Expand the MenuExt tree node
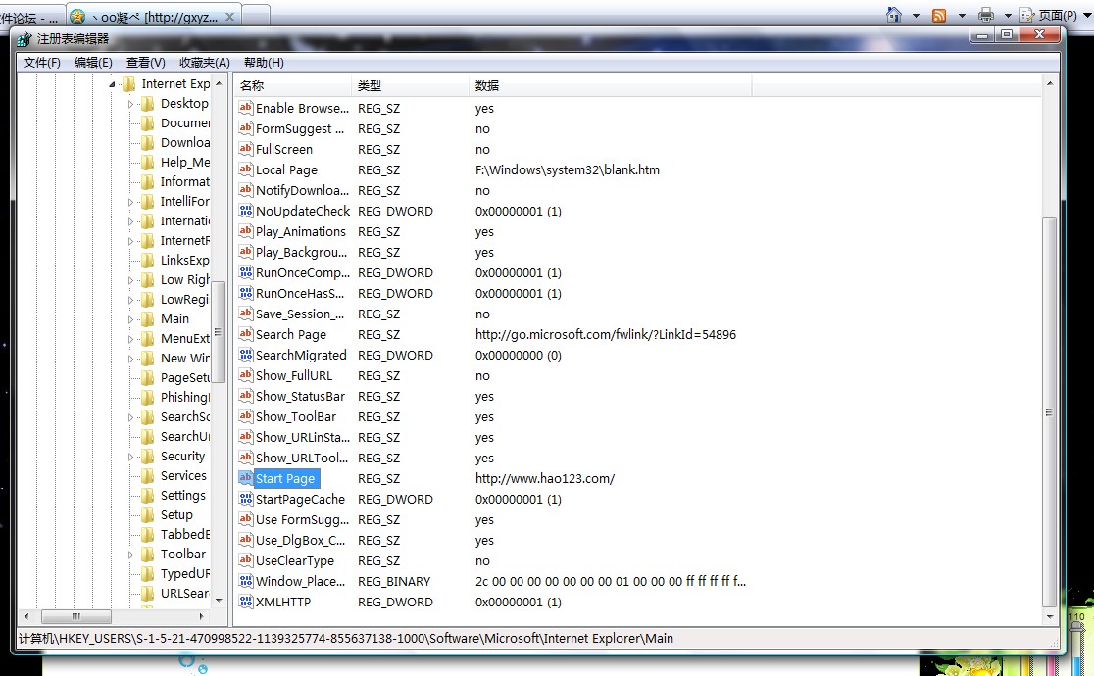This screenshot has width=1094, height=676. [x=130, y=339]
